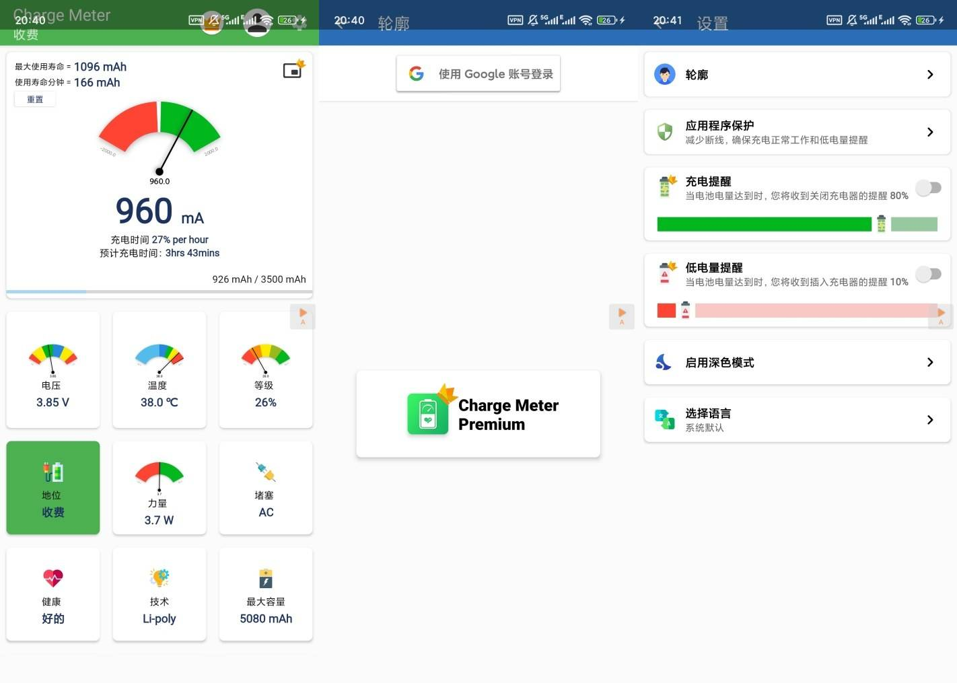The image size is (957, 683).
Task: Enable the 充电提醒 charge reminder switch
Action: (x=928, y=188)
